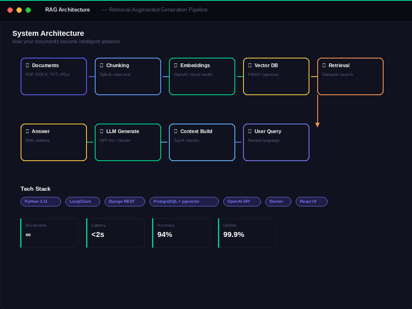The height and width of the screenshot is (309, 412).
Task: Select the Chunking pipeline node title
Action: [x=117, y=66]
